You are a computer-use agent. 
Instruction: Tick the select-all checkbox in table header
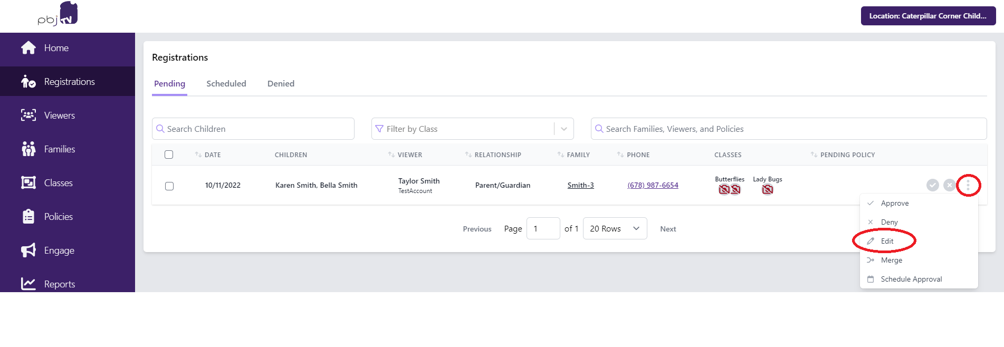pyautogui.click(x=169, y=155)
